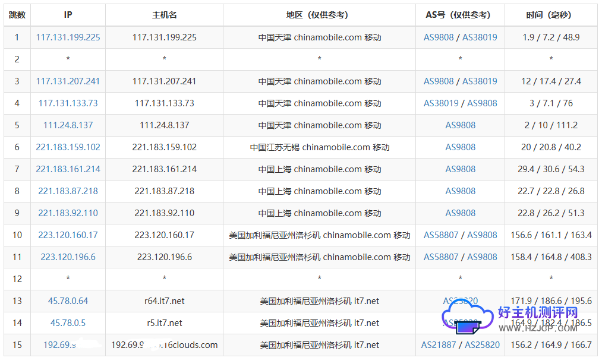
Task: Click AS21887 link in hop 15
Action: pos(439,345)
